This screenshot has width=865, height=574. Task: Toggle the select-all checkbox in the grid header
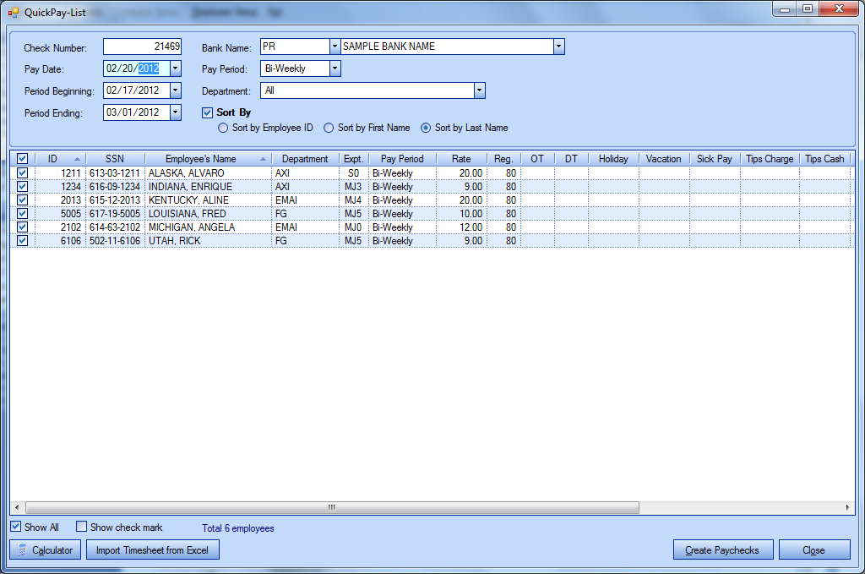pyautogui.click(x=22, y=159)
